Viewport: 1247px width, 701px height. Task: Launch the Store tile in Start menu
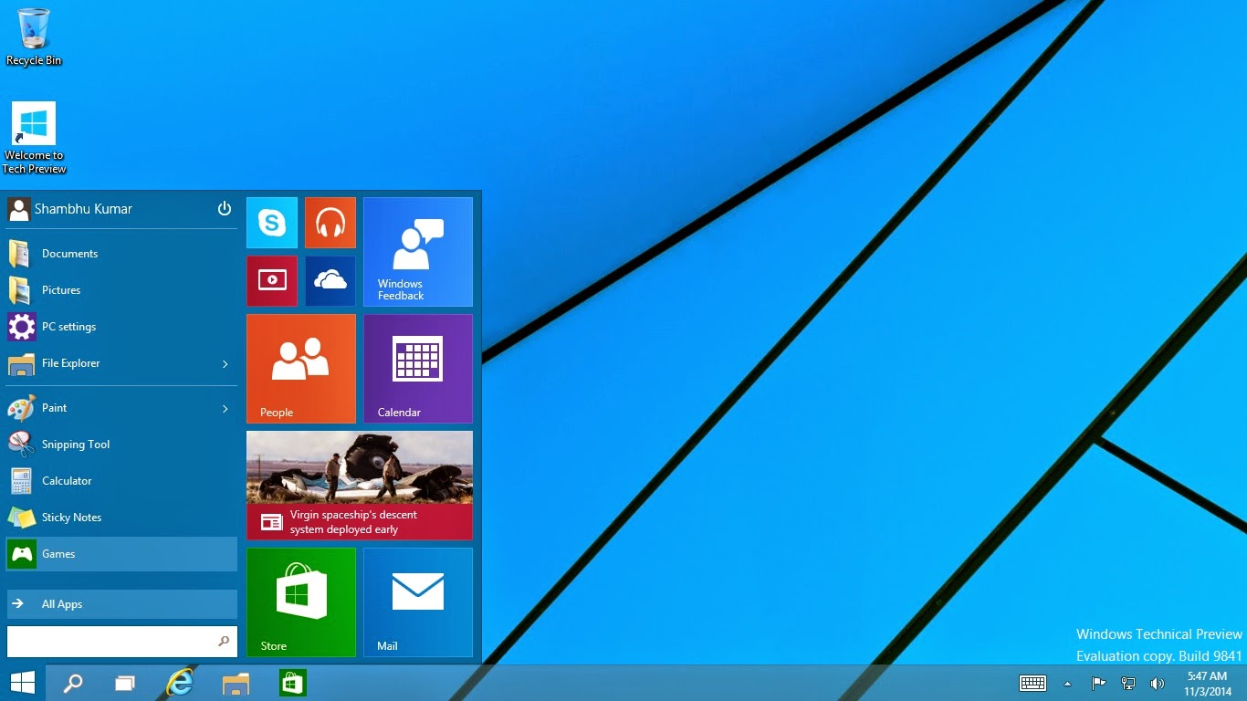301,602
